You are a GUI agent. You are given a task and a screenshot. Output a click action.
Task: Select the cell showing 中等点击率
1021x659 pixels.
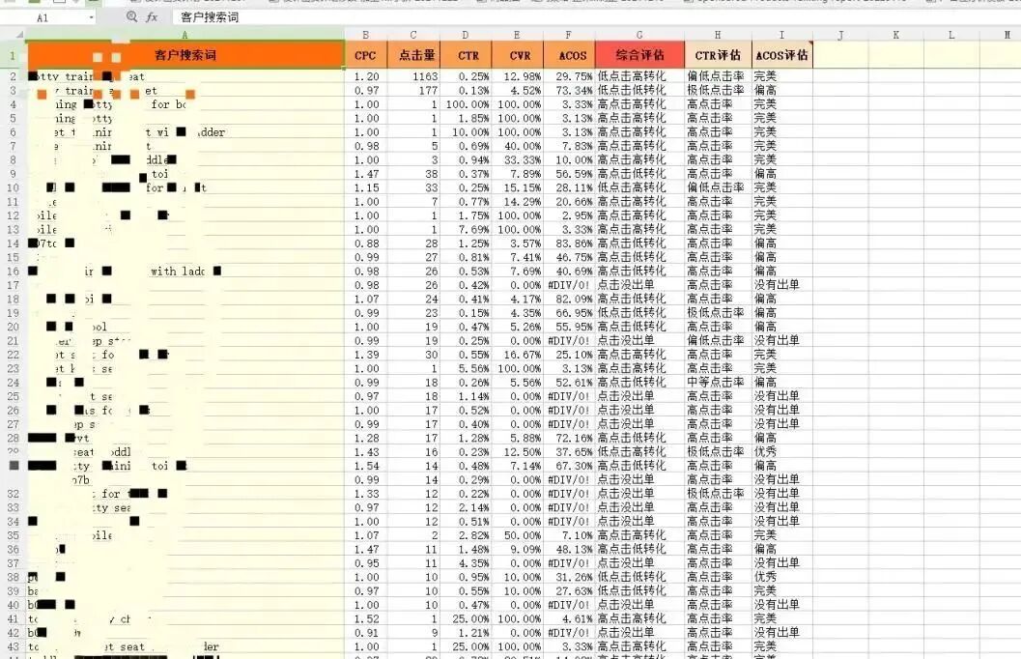tap(718, 383)
